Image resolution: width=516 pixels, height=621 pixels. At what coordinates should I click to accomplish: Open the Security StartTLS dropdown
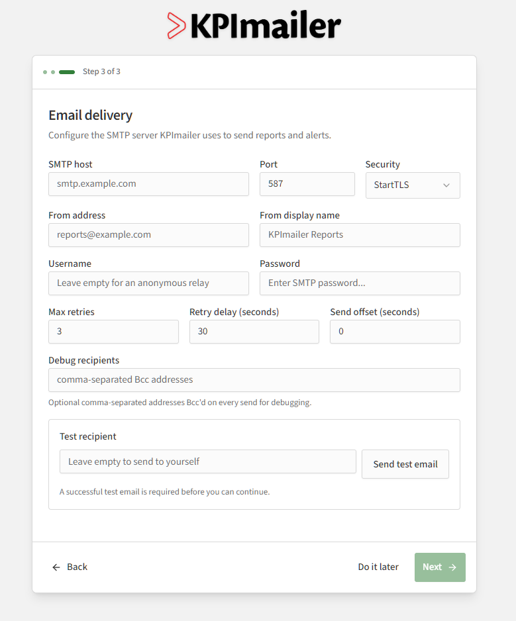click(413, 185)
